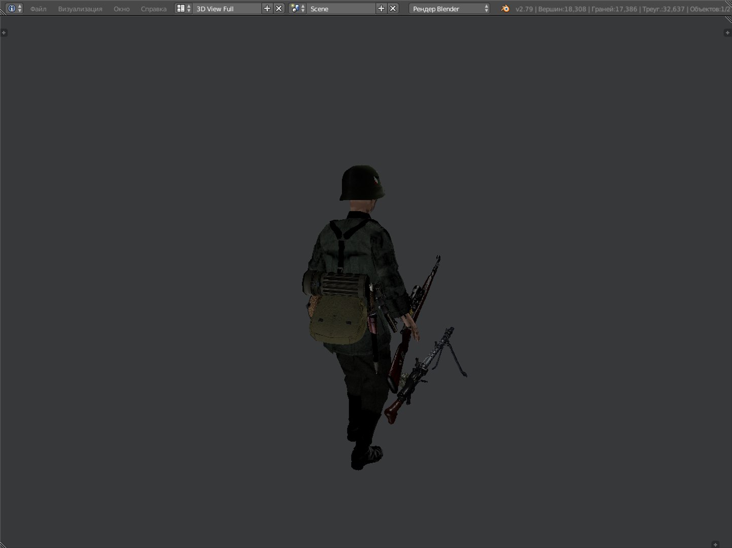732x548 pixels.
Task: Add a new screen layout with plus
Action: click(x=267, y=9)
